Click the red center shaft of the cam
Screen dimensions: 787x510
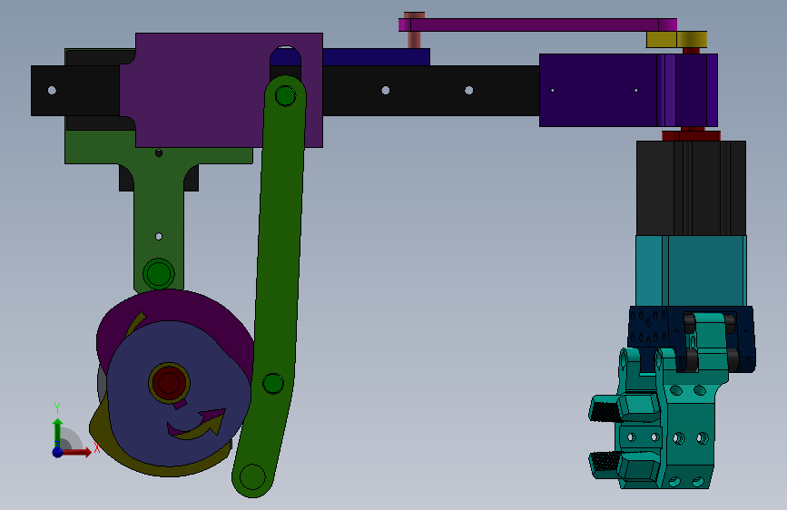pyautogui.click(x=169, y=383)
